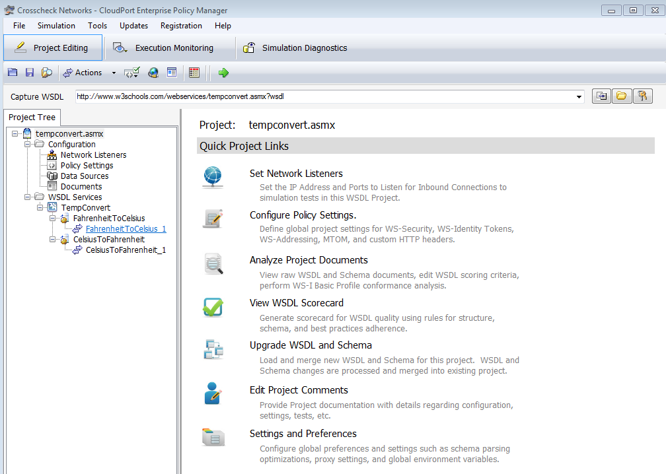Click the Settings and Preferences folder icon

(213, 437)
